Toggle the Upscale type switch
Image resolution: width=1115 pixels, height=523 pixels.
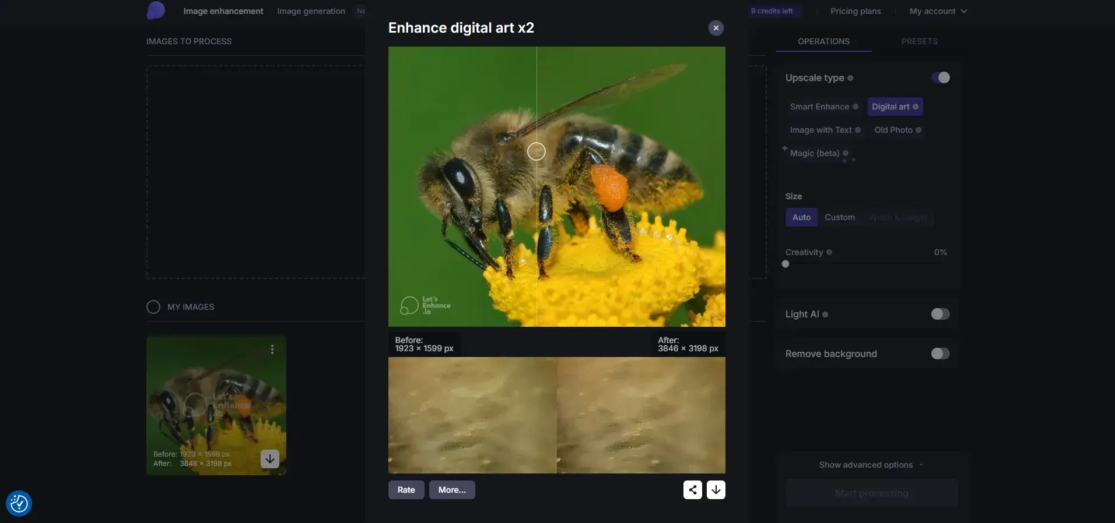click(940, 77)
